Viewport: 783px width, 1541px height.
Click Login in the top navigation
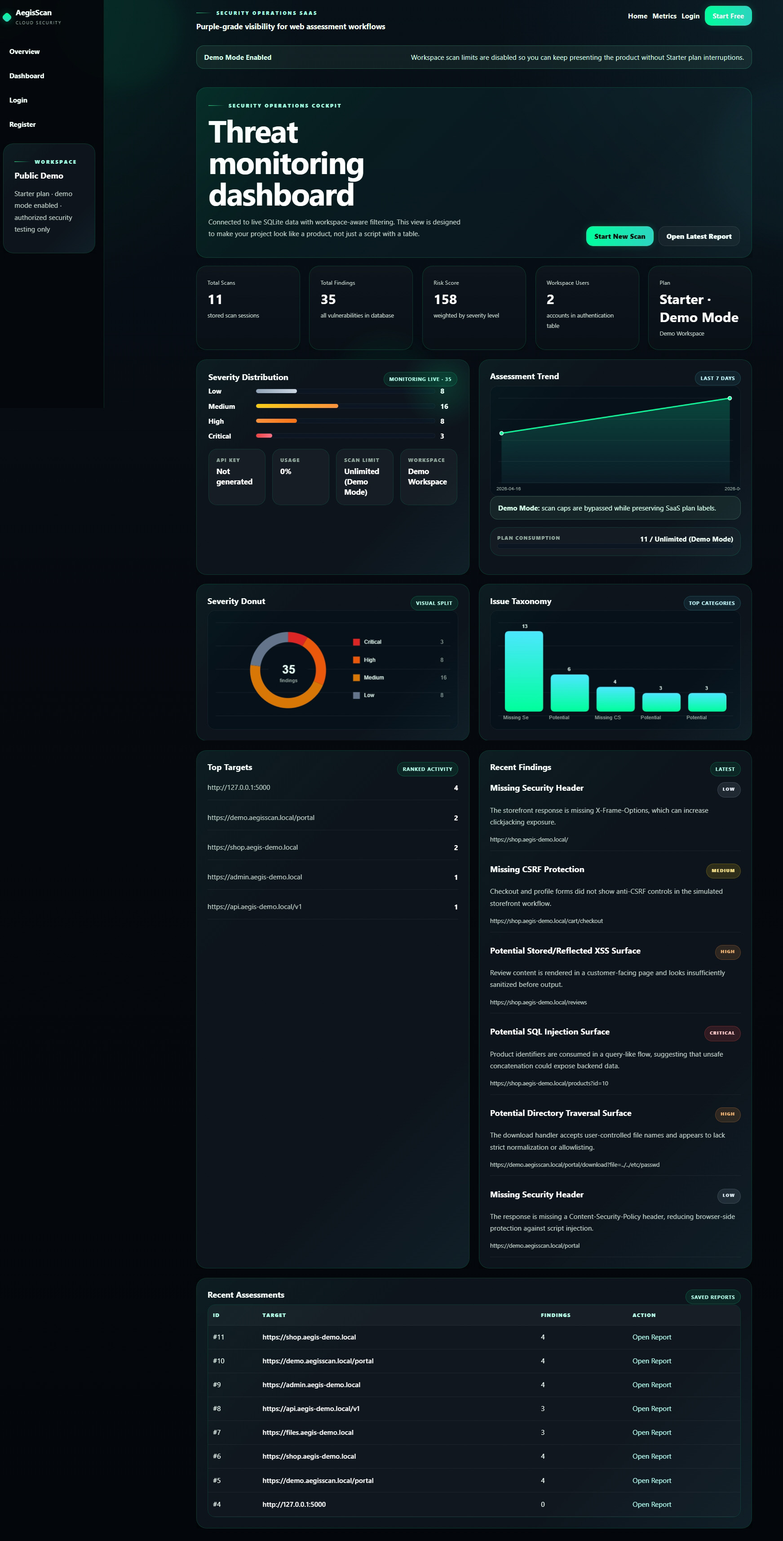(x=690, y=16)
